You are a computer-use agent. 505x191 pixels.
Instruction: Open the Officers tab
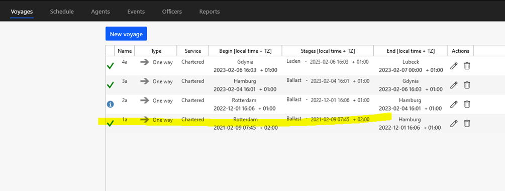coord(172,12)
